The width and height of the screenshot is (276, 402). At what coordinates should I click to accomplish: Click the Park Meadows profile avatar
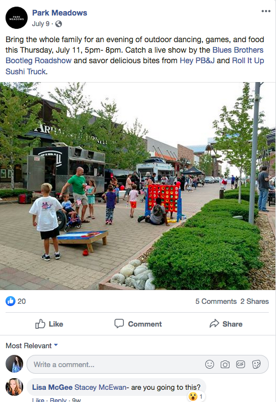pos(17,18)
